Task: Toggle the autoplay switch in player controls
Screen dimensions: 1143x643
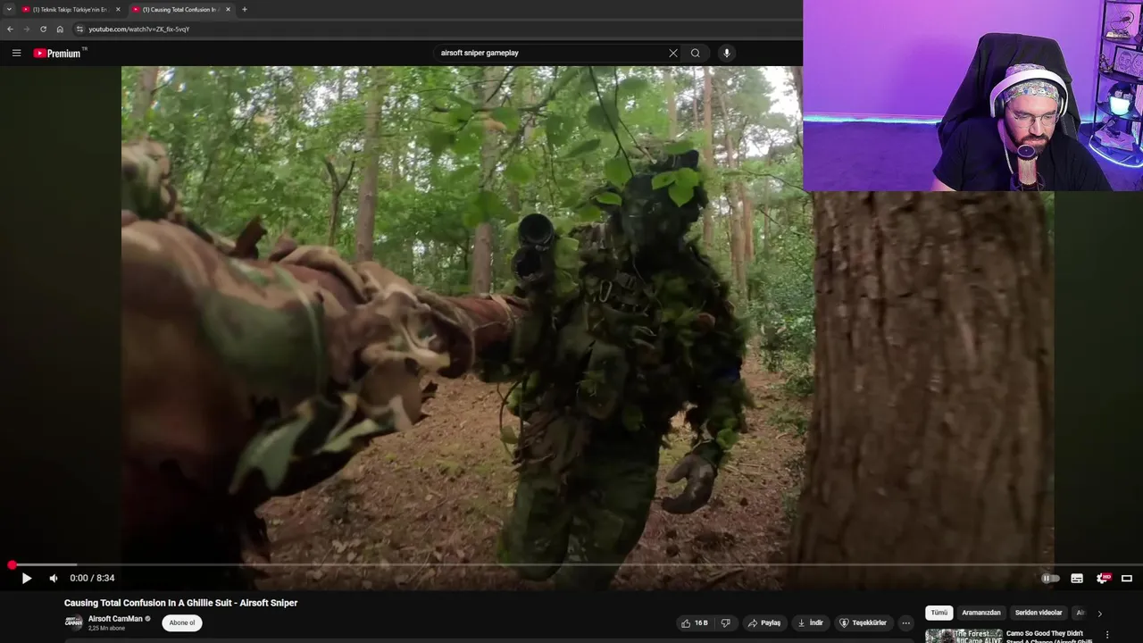Action: point(1050,579)
